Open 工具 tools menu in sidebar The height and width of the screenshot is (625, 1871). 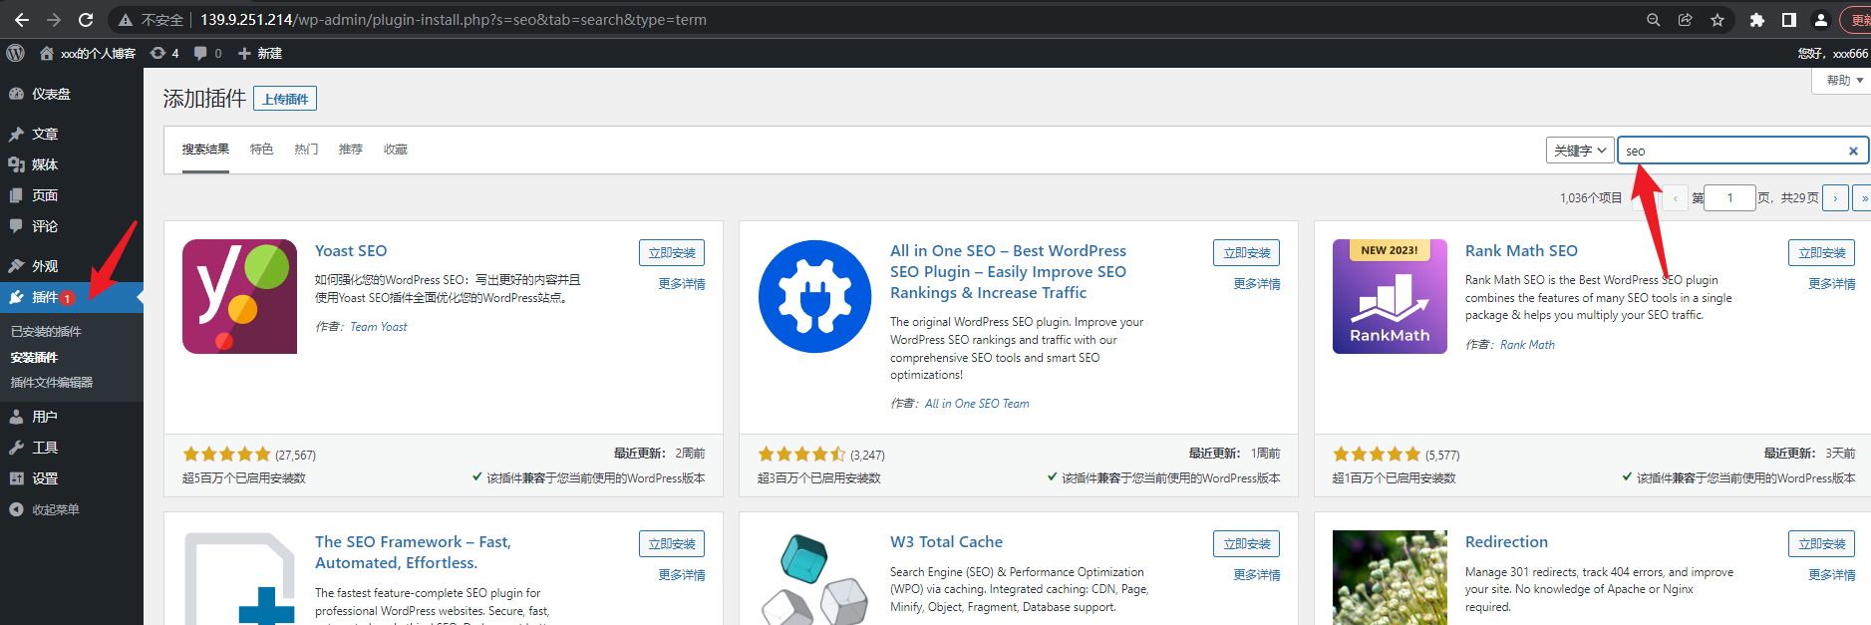(x=72, y=448)
